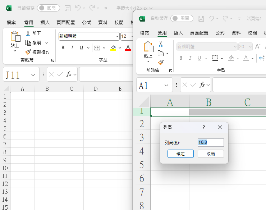Viewport: 266px width, 210px height.
Task: Click the 剪下 cut scissors icon
Action: [28, 33]
